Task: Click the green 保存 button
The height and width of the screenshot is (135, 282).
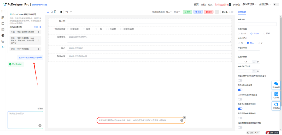Action: coord(187,12)
